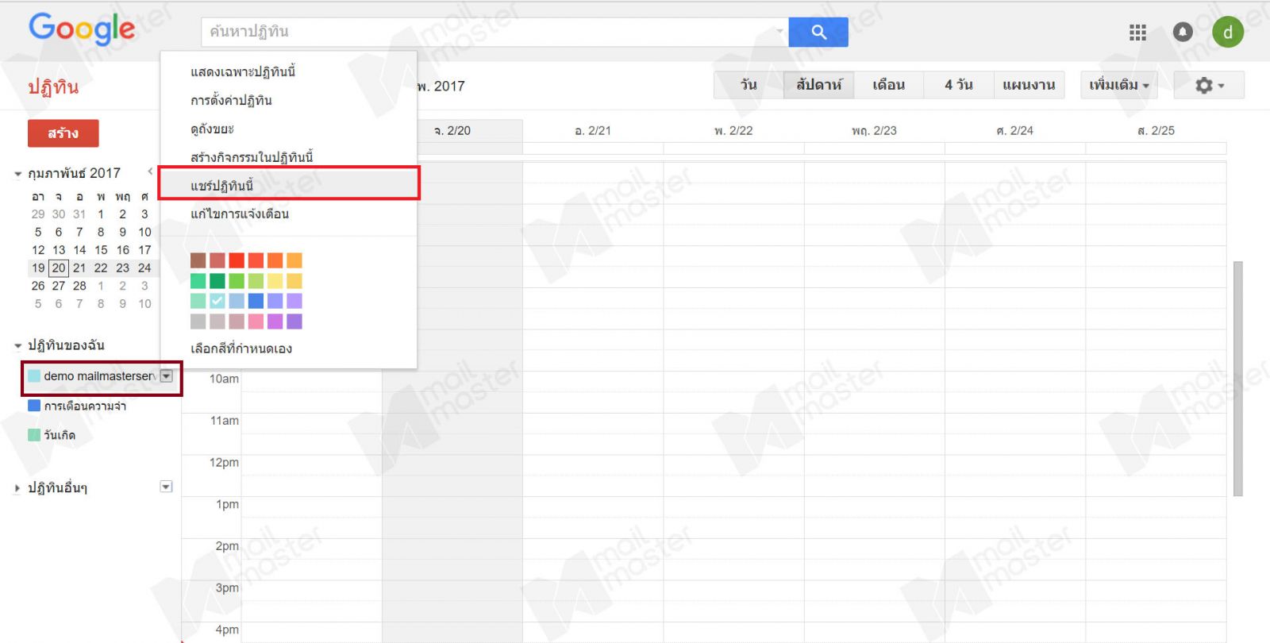
Task: Switch to วัน day view
Action: [749, 85]
